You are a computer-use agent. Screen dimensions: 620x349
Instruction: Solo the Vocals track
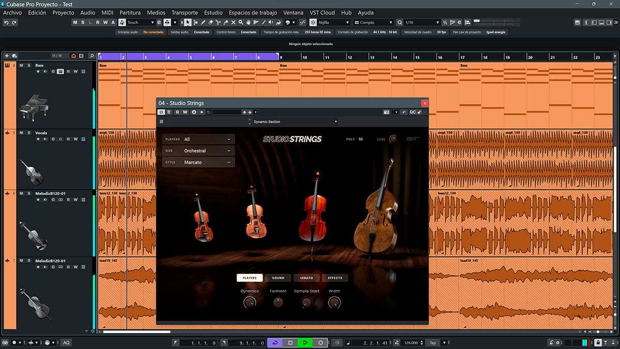click(x=29, y=133)
